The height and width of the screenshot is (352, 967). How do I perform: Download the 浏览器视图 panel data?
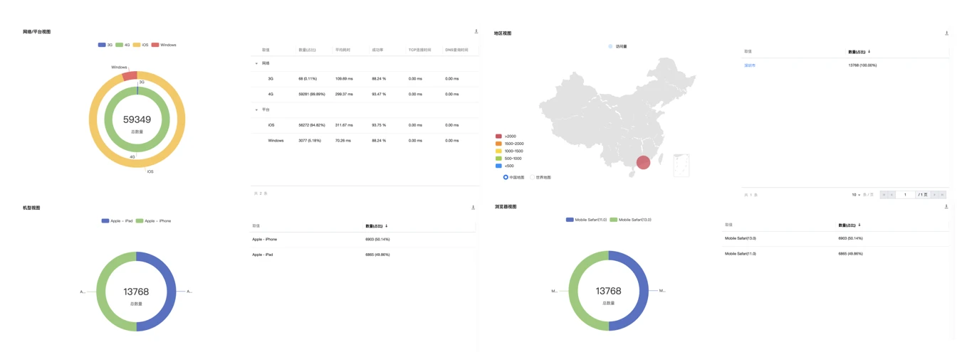[x=946, y=206]
